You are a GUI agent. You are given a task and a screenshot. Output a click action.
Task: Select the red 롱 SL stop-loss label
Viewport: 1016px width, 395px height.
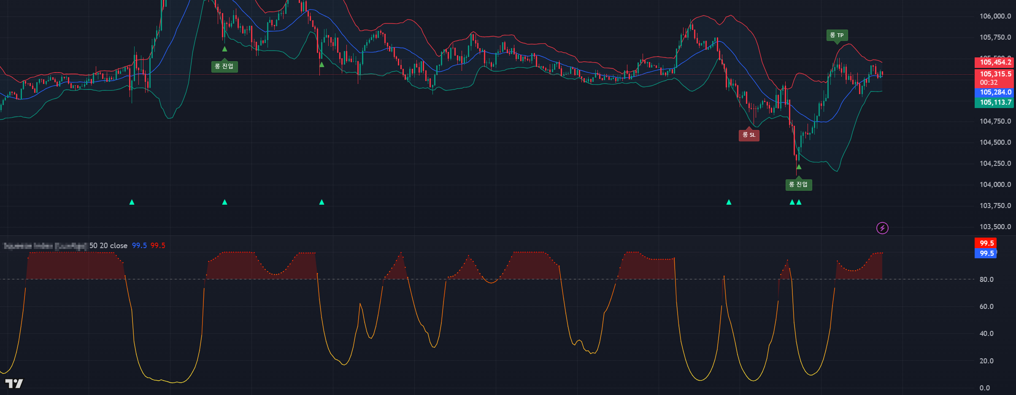749,135
